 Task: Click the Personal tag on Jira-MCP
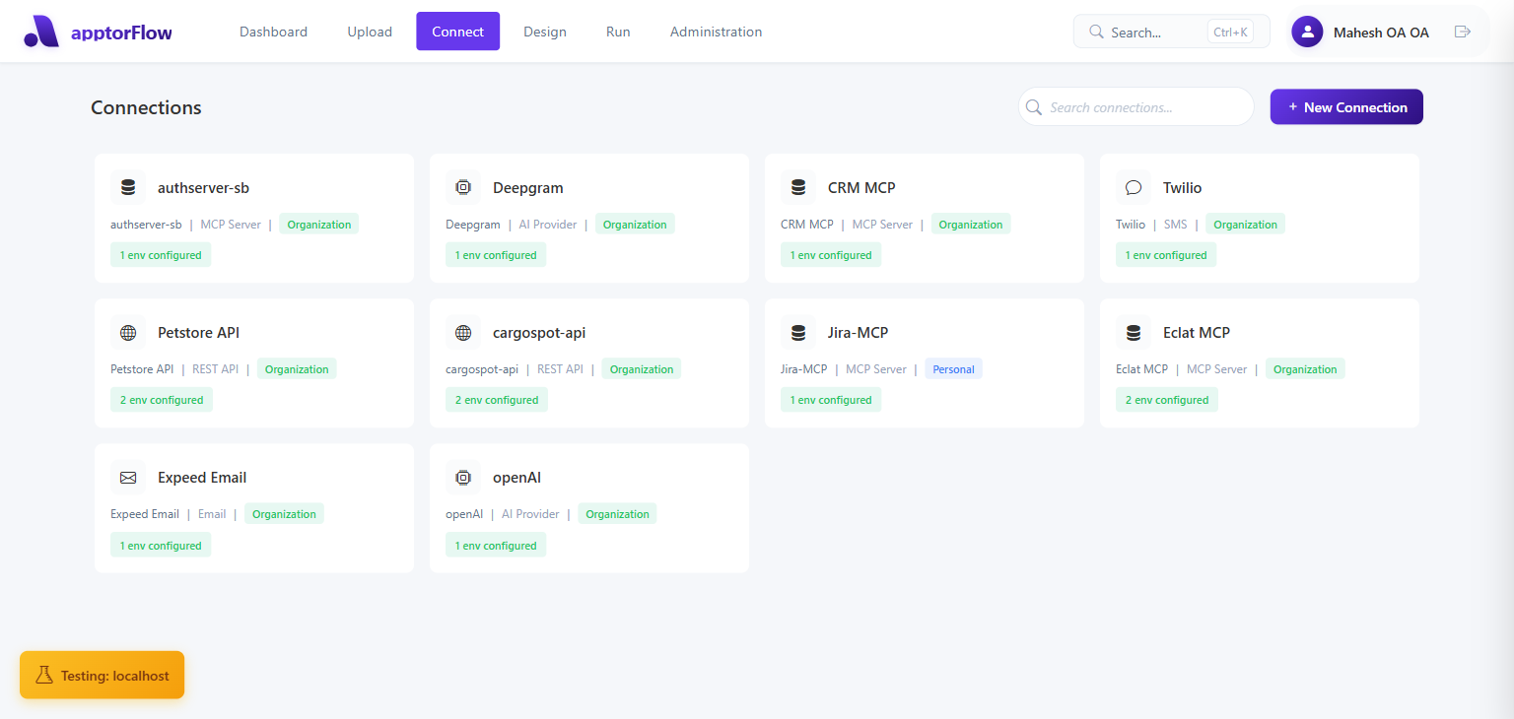point(953,369)
